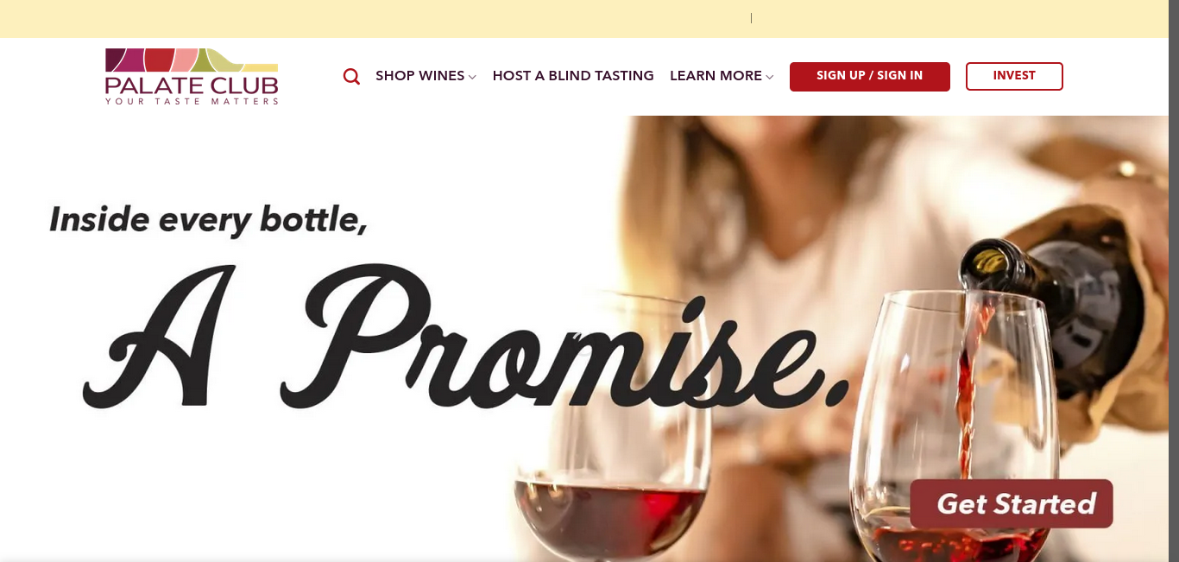Start with the Get Started button
This screenshot has width=1179, height=562.
pyautogui.click(x=1012, y=503)
